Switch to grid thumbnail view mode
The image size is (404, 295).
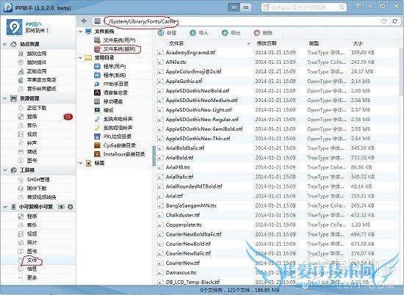[245, 7]
